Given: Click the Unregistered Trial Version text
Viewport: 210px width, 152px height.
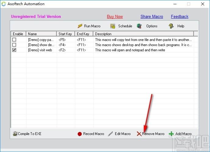Looking at the screenshot, I should 36,16.
